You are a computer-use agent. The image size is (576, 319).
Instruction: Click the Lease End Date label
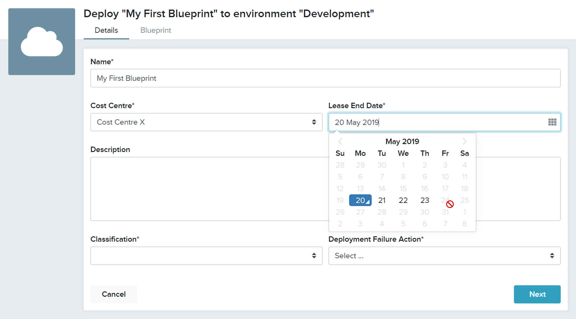pos(357,106)
